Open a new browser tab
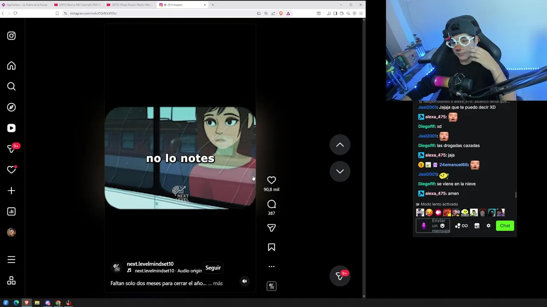Image resolution: width=547 pixels, height=307 pixels. click(212, 5)
